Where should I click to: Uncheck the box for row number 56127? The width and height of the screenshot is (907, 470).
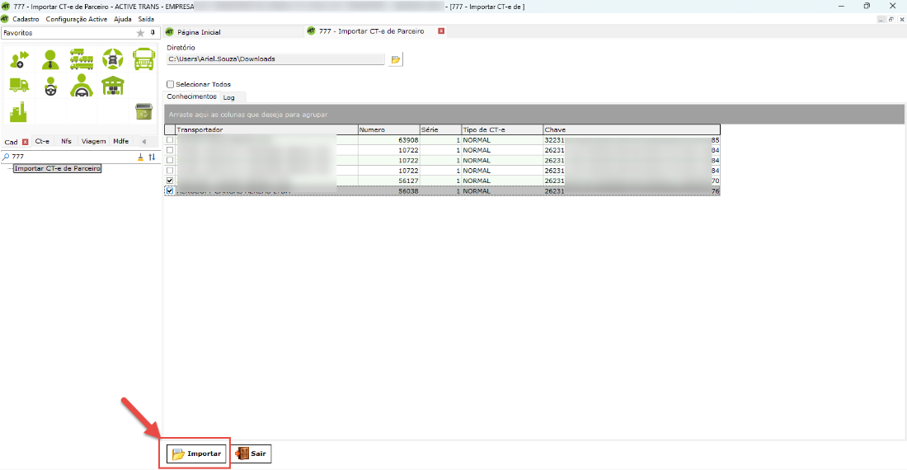170,181
